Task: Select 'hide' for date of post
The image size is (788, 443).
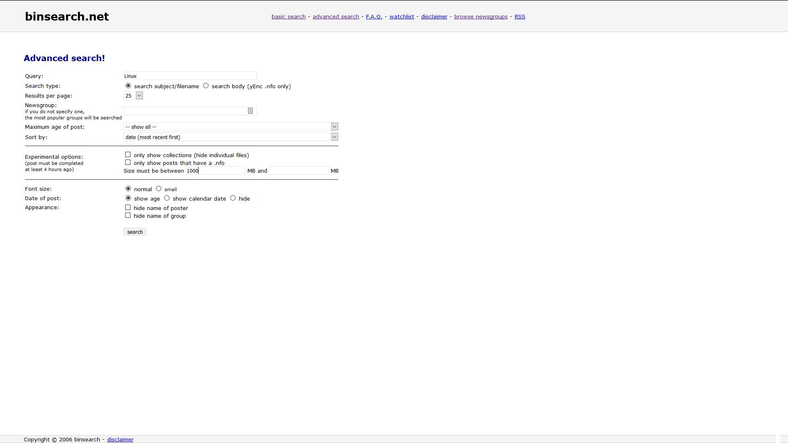Action: tap(233, 198)
